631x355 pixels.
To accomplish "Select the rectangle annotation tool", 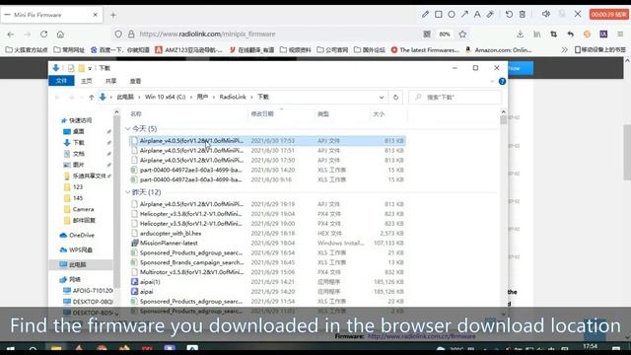I will pyautogui.click(x=438, y=14).
